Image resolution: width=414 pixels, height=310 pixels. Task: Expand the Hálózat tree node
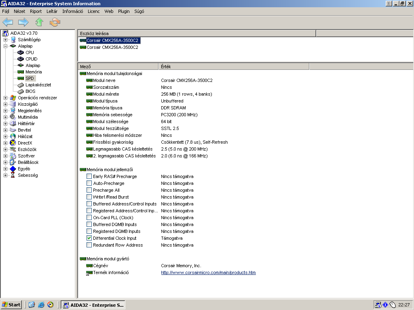[5, 136]
